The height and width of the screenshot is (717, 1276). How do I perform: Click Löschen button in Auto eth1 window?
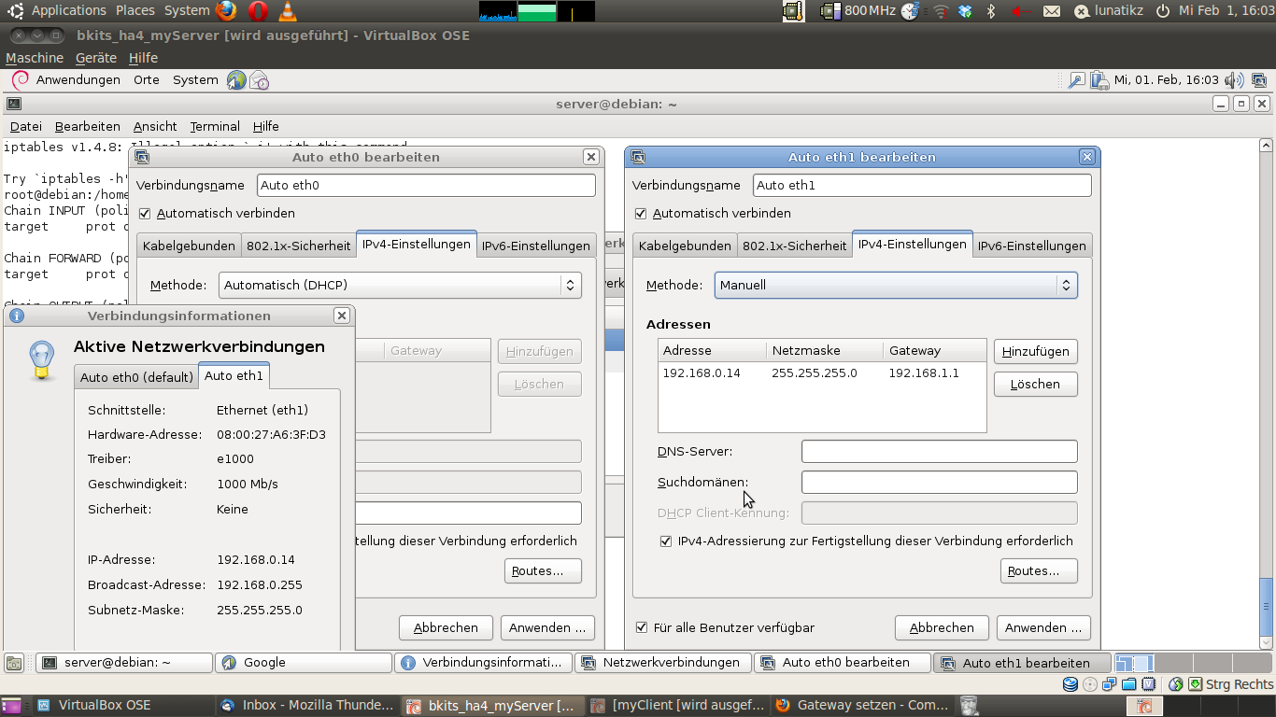point(1035,384)
